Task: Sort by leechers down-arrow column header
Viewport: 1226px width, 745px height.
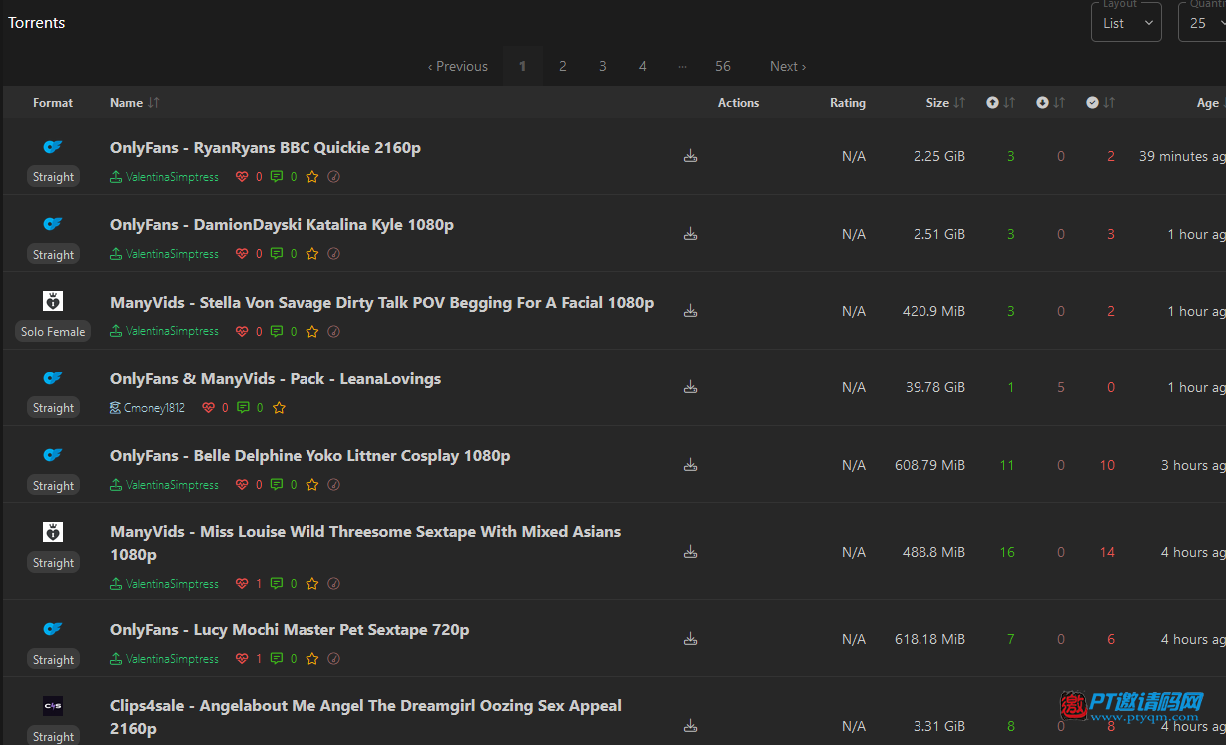Action: click(x=1050, y=103)
